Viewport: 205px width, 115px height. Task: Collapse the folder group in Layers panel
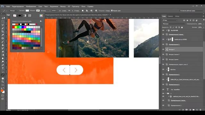coord(166,93)
